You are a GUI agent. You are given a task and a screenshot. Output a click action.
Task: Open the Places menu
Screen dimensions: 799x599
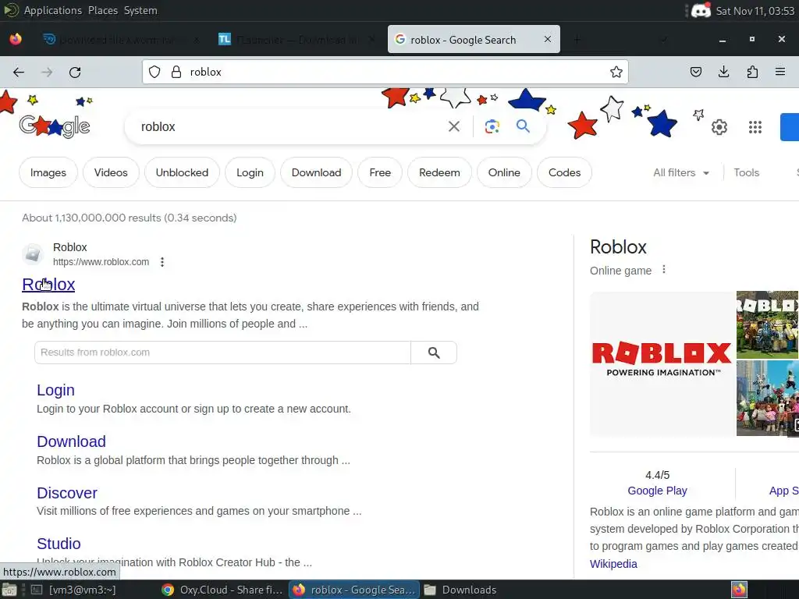(103, 10)
